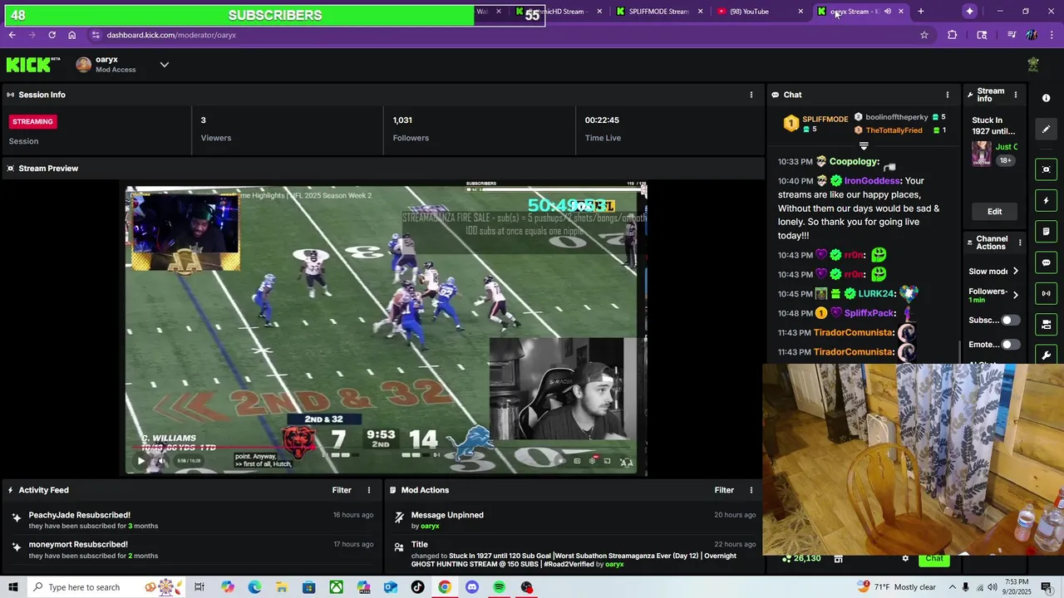Image resolution: width=1064 pixels, height=598 pixels.
Task: Open the Windows Start menu
Action: (12, 587)
